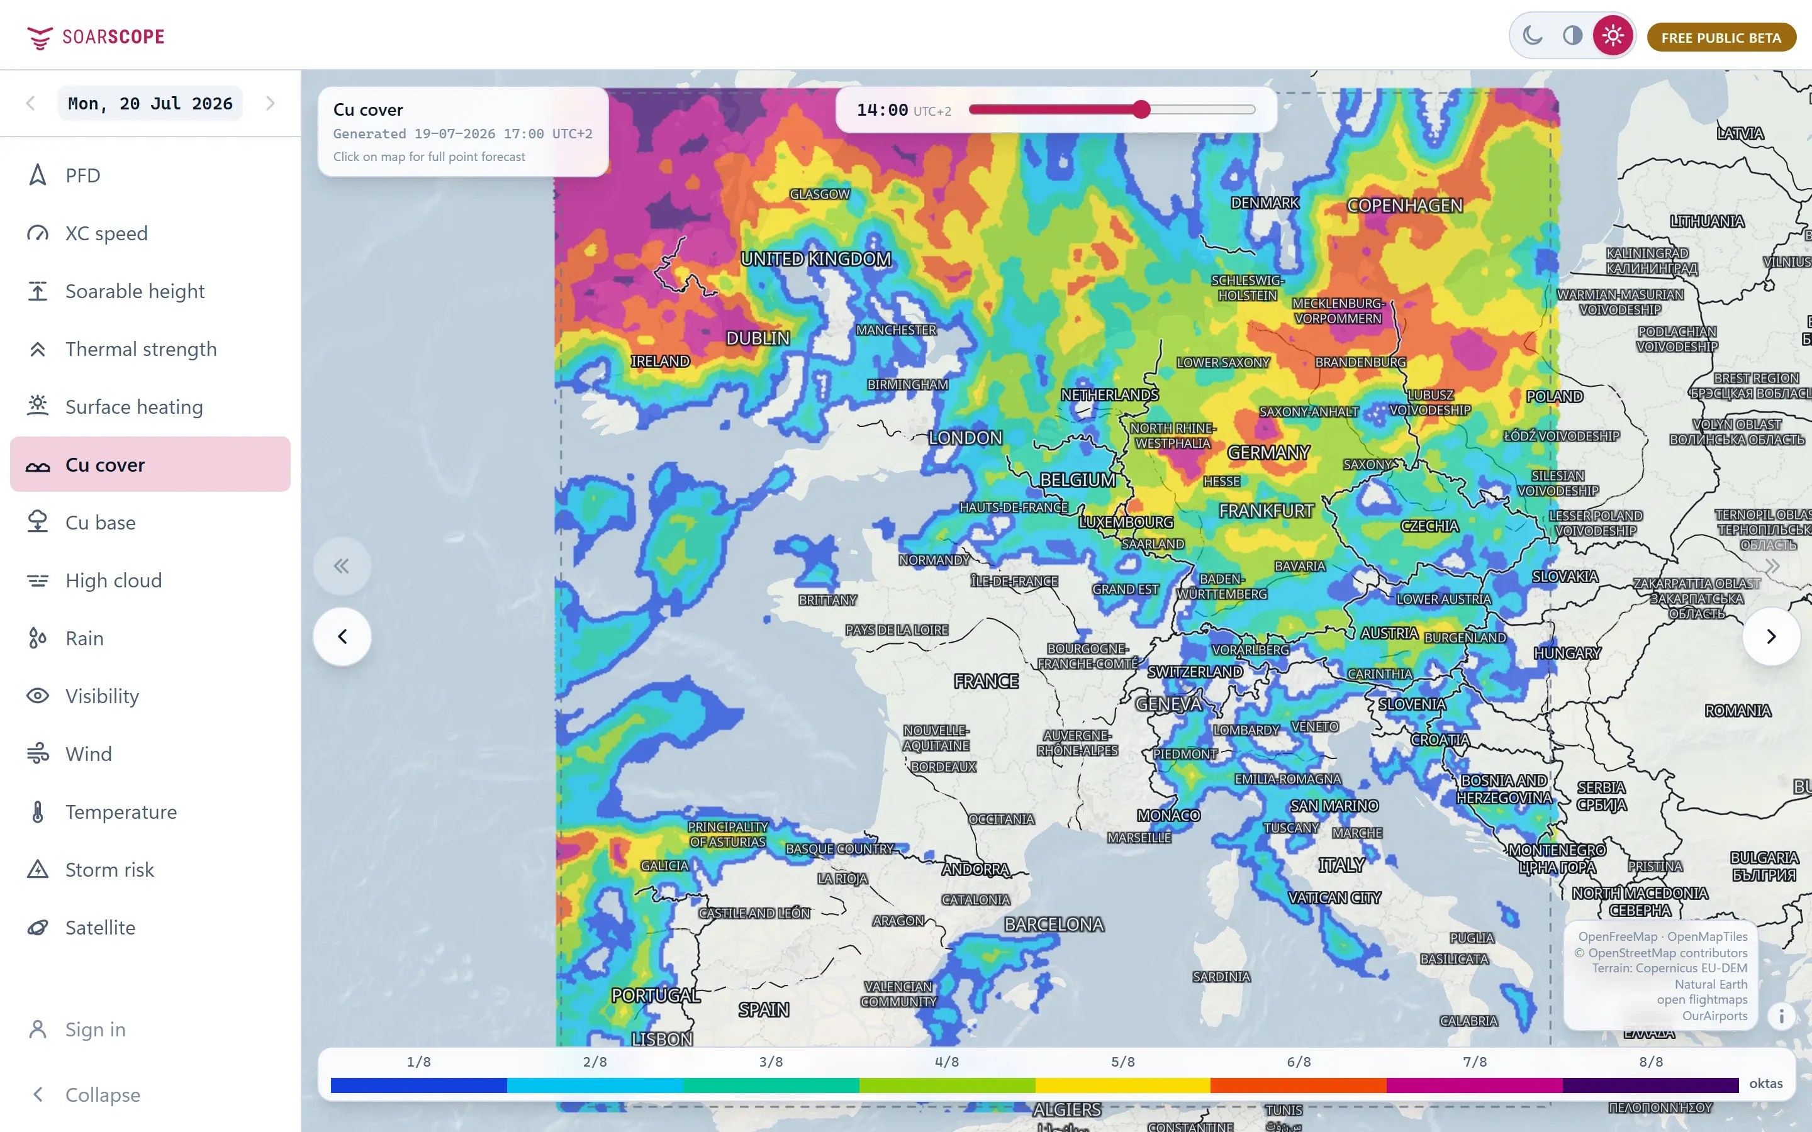Viewport: 1812px width, 1132px height.
Task: Select Thermal strength layer
Action: [x=150, y=349]
